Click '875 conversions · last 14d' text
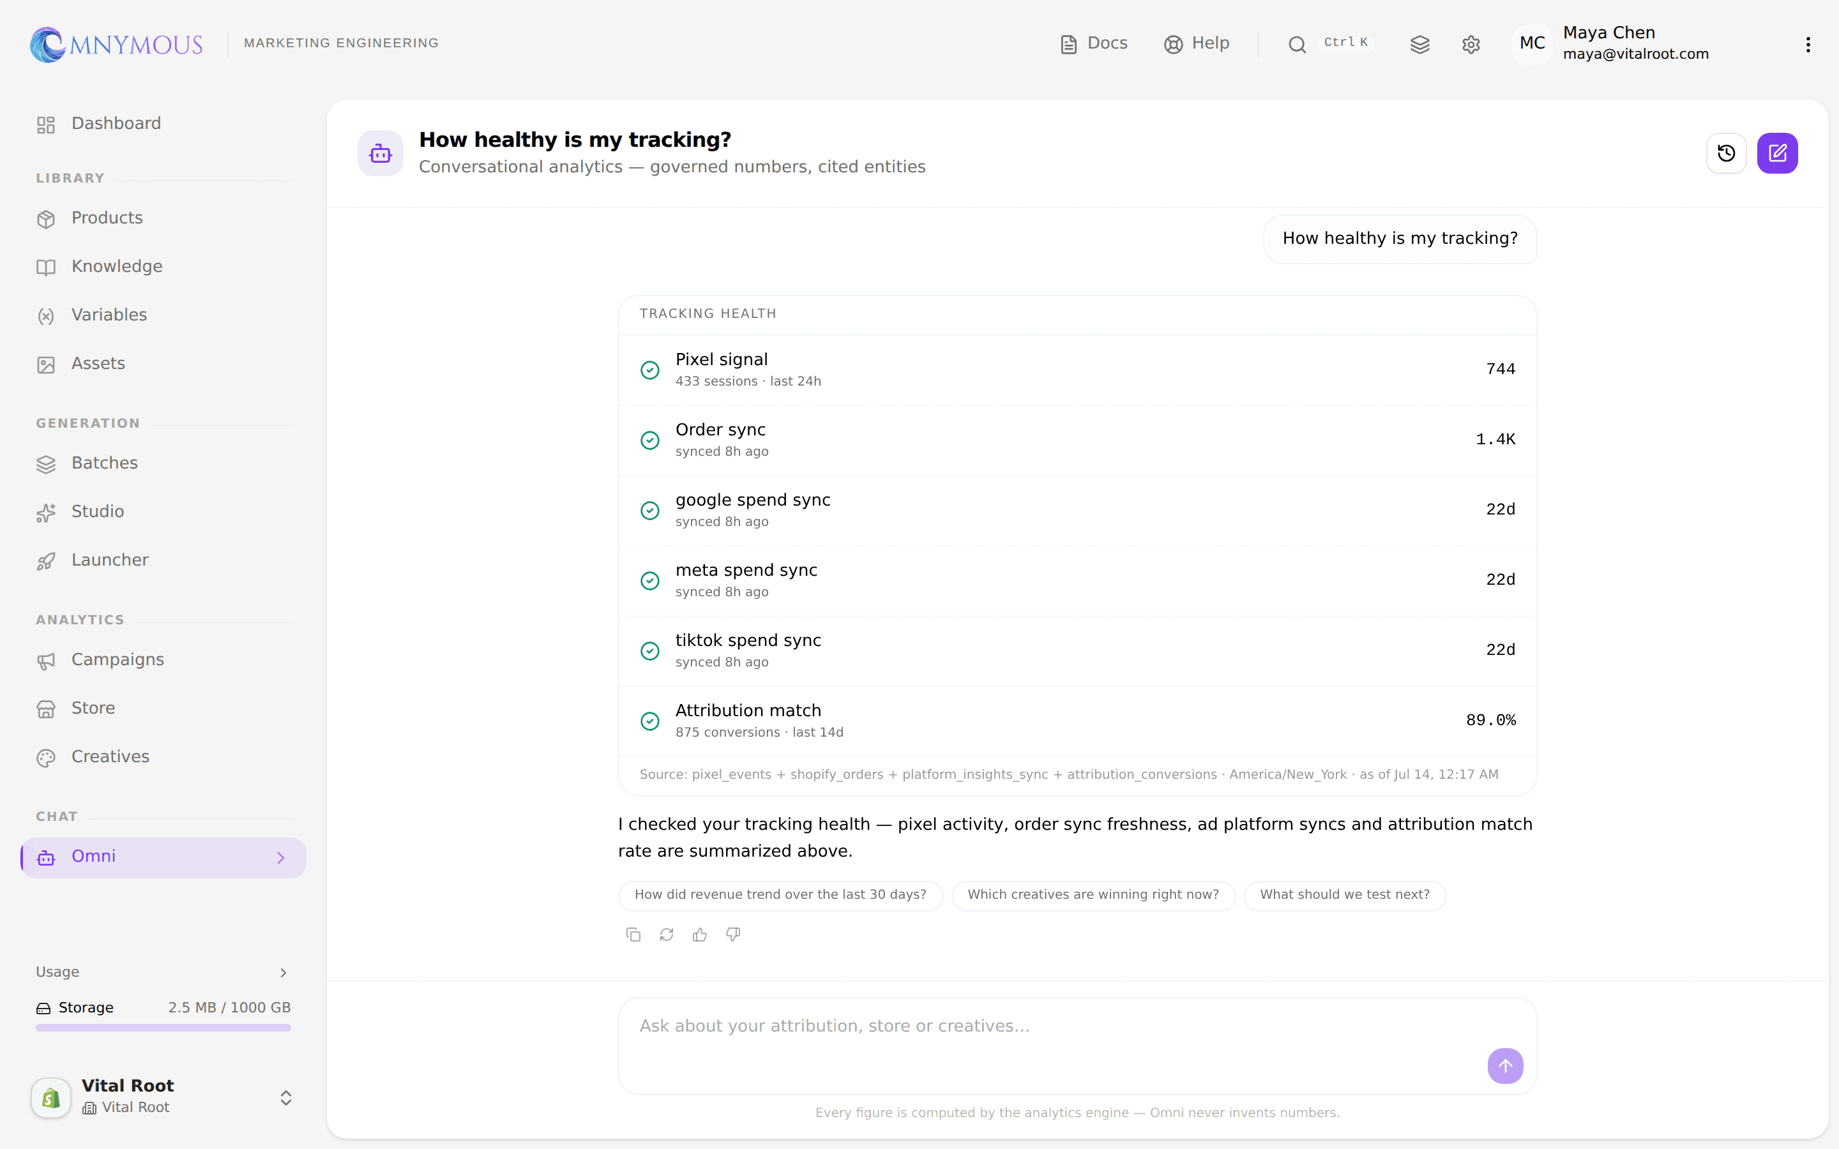This screenshot has width=1839, height=1149. tap(759, 733)
